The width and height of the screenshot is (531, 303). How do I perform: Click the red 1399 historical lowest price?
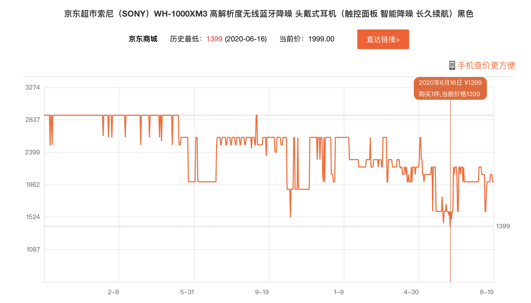[214, 39]
